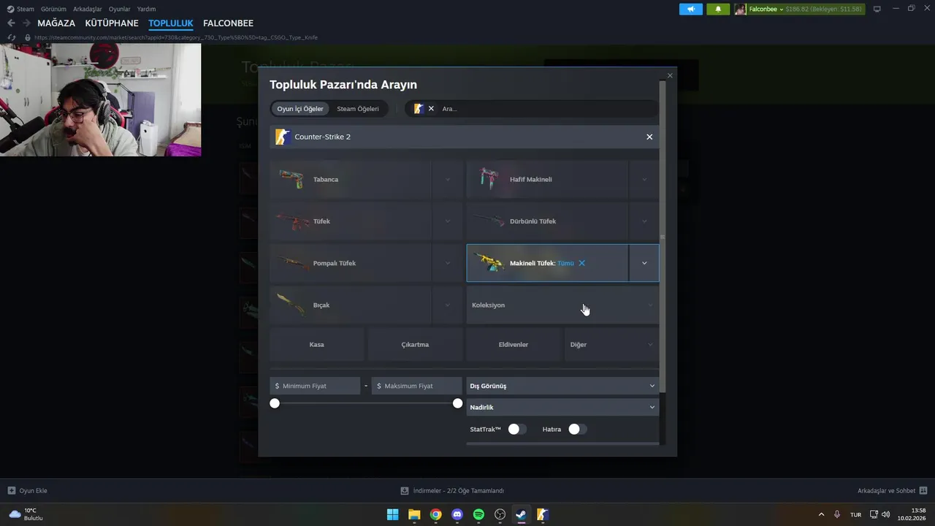Click the Tüfek rifle weapon icon

tap(291, 221)
